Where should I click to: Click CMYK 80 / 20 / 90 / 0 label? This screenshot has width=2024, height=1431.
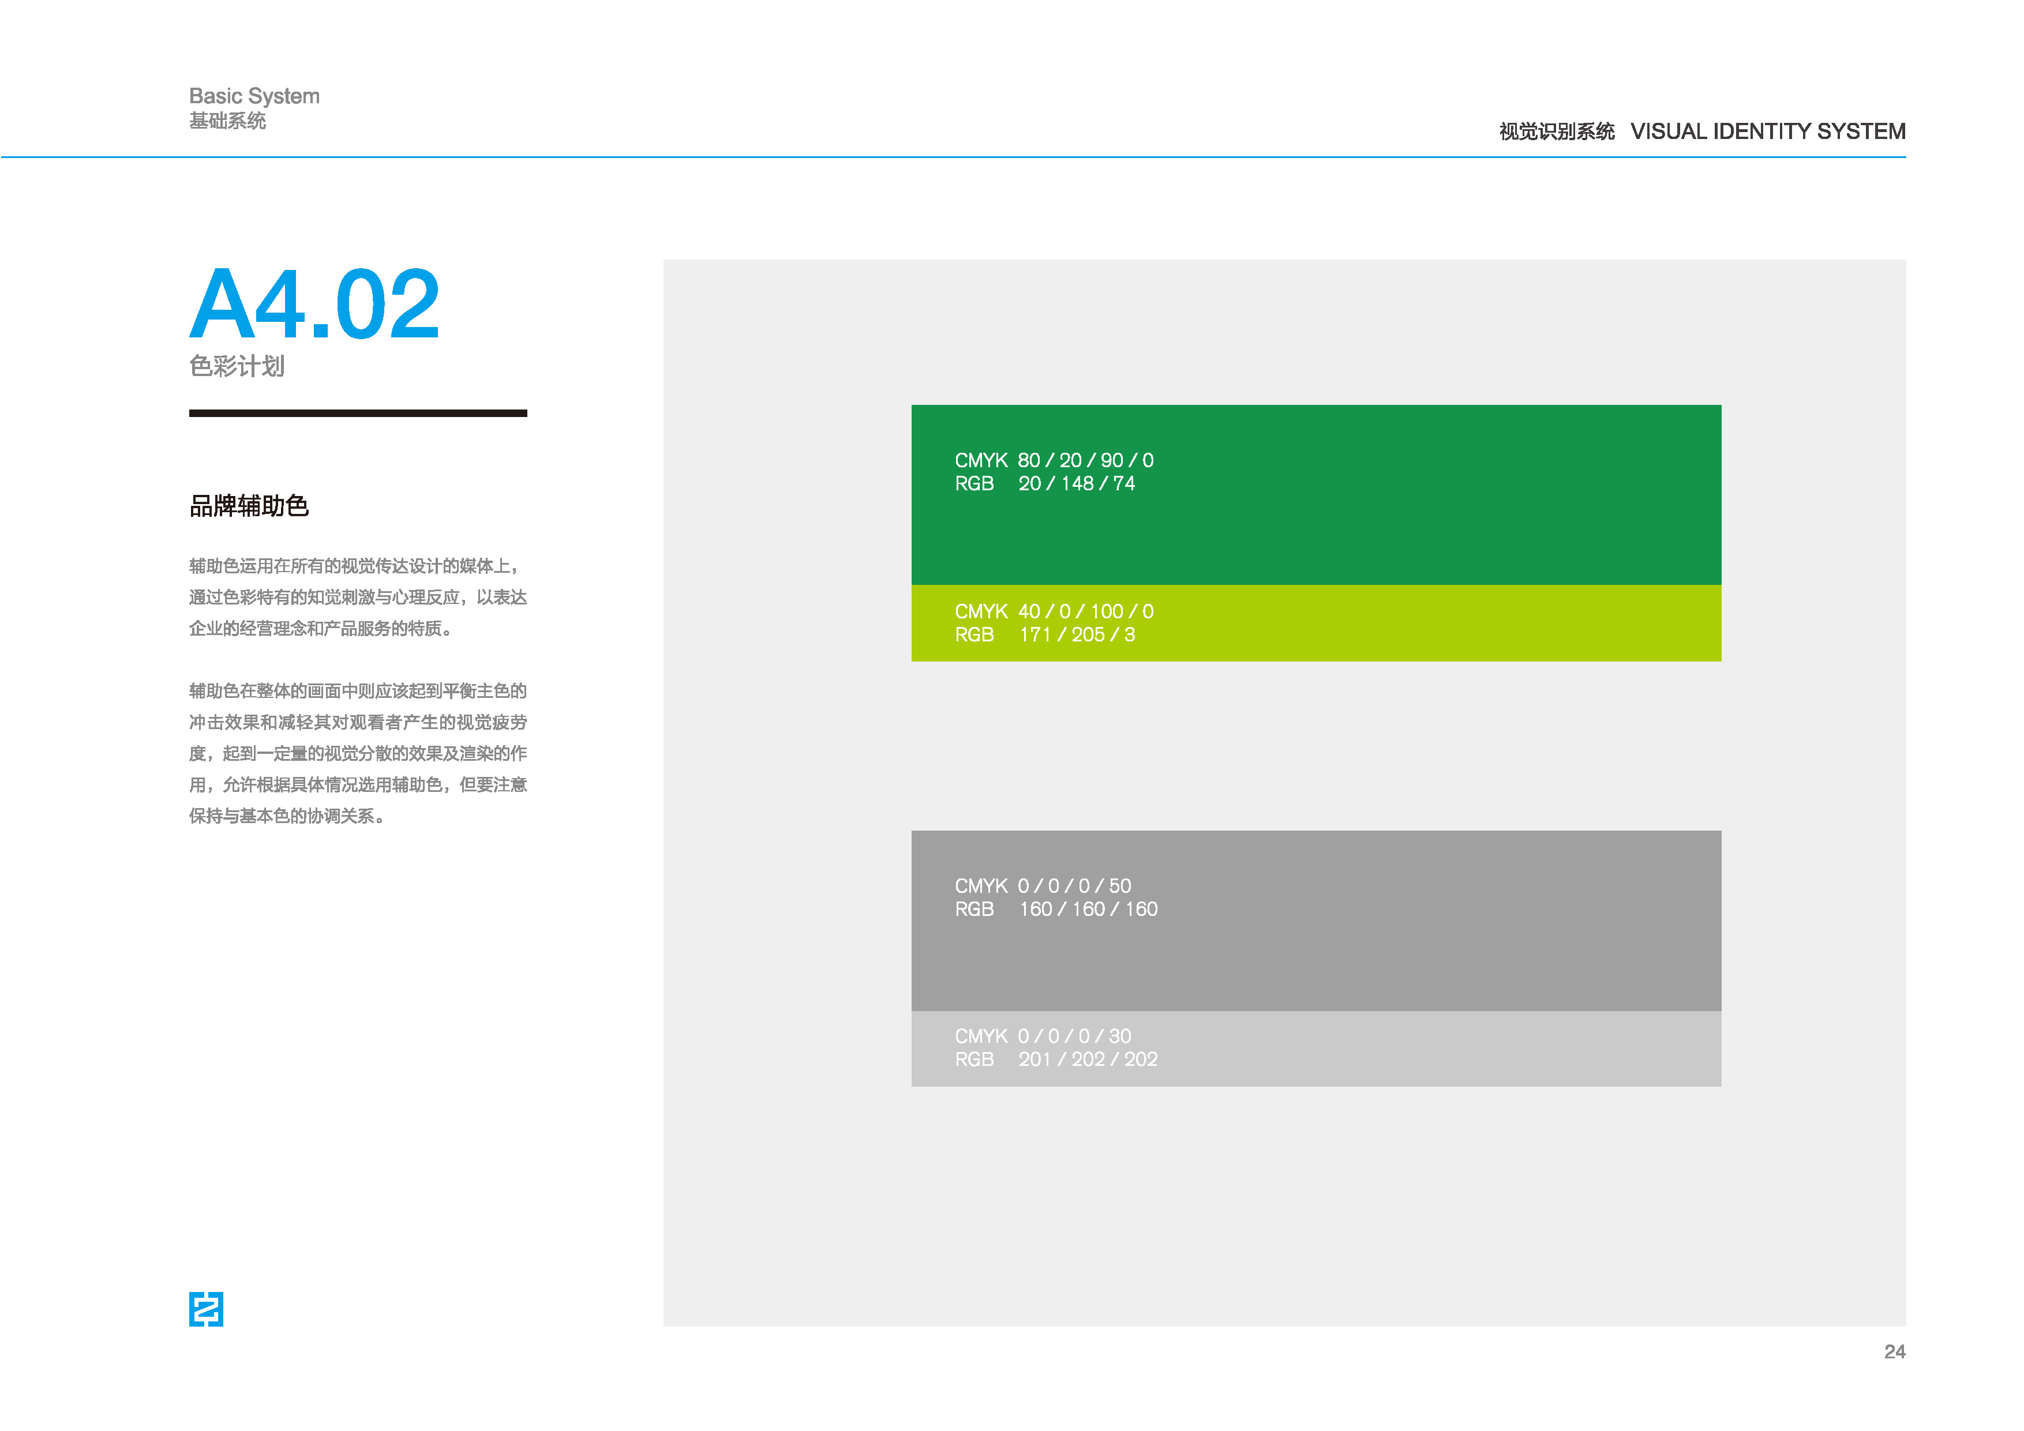coord(1054,460)
